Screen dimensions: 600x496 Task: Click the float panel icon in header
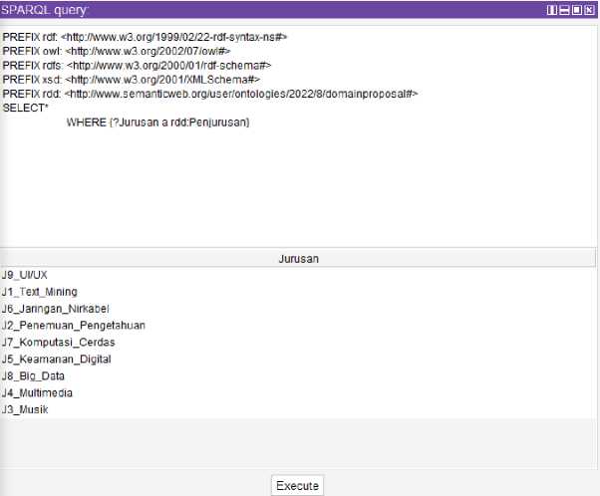click(577, 9)
